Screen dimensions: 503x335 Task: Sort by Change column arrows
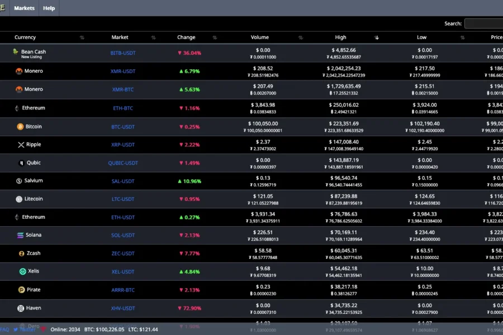[215, 37]
